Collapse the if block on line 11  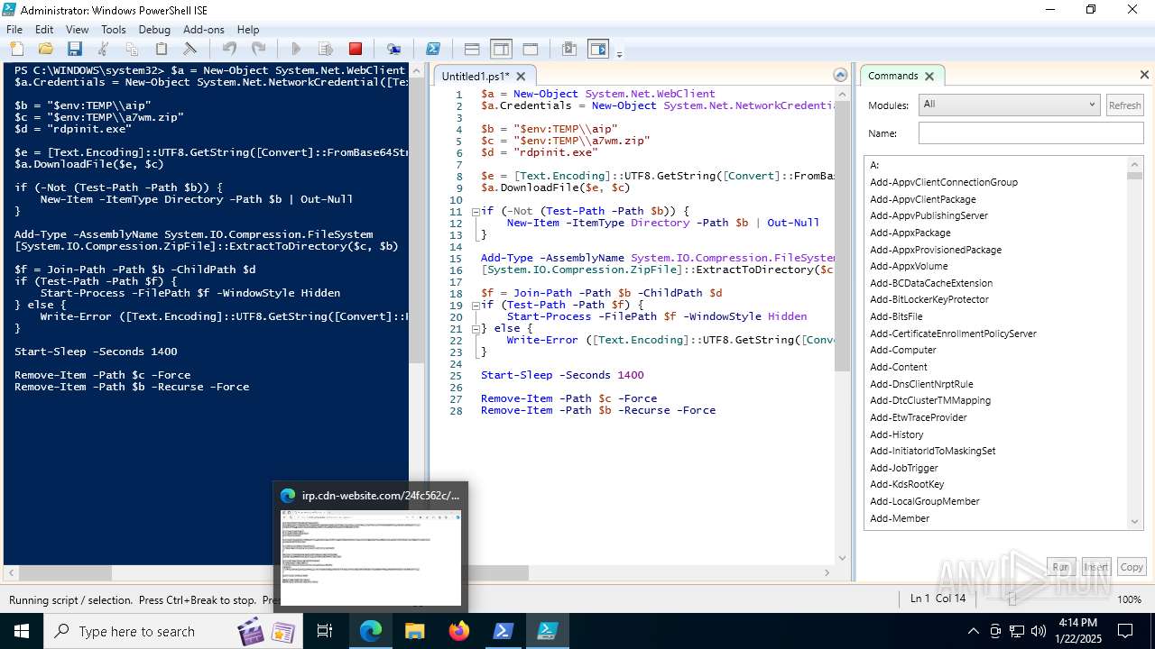(476, 211)
